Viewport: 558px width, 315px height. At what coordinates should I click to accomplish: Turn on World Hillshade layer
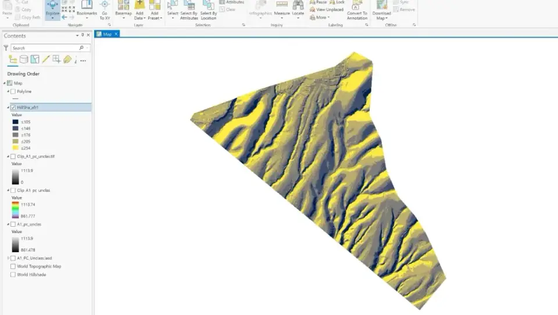[13, 274]
